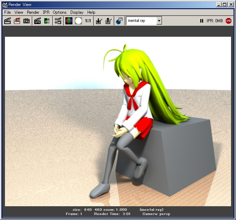This screenshot has height=220, width=236.
Task: Click the 'IPR: 0MB' memory label
Action: (215, 21)
